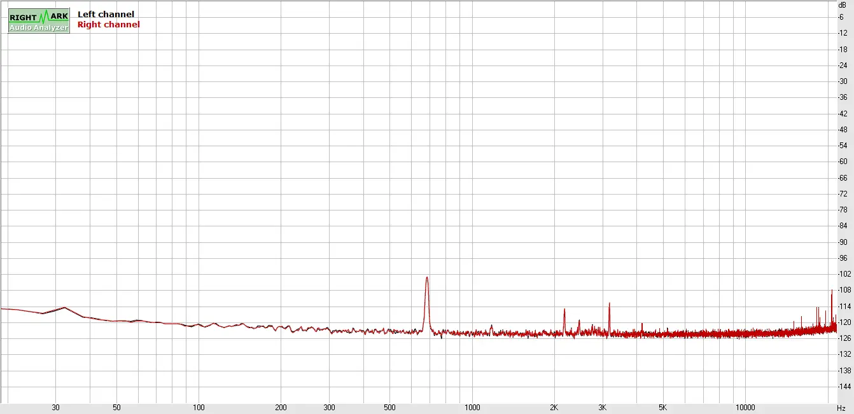
Task: Click the 2K frequency axis label
Action: [554, 408]
